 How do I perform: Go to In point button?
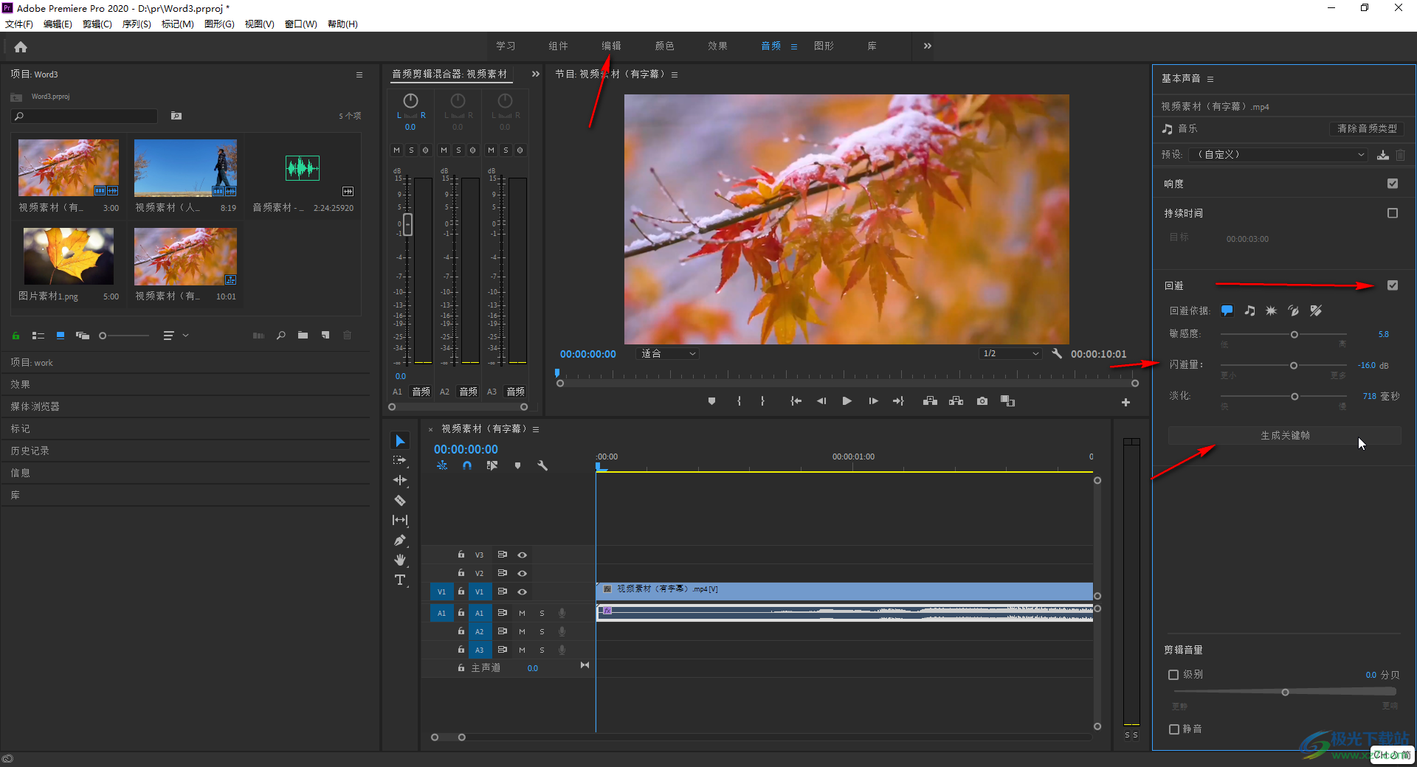[796, 401]
